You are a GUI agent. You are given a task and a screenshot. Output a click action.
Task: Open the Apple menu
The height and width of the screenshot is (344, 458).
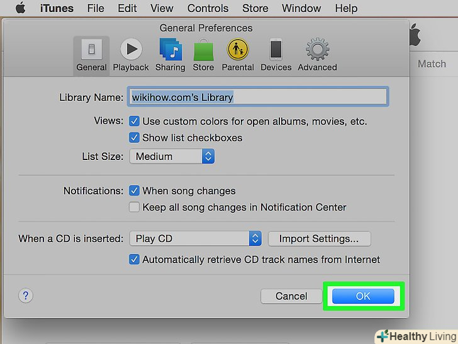pyautogui.click(x=21, y=9)
